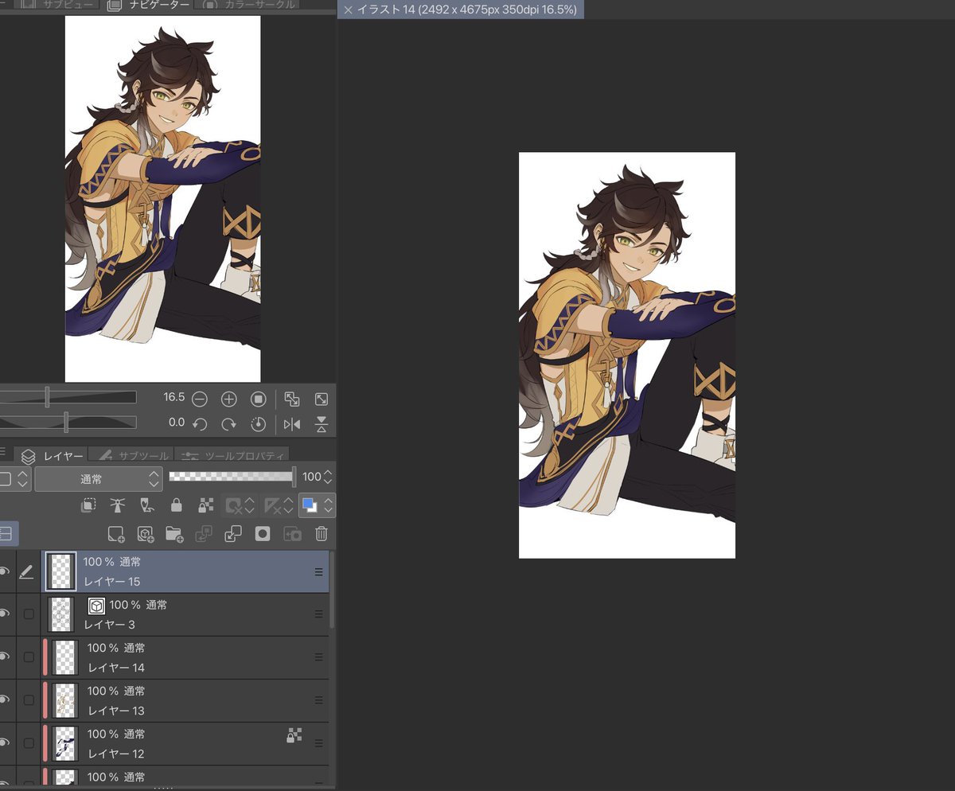Click the 0.0 rotation value
Image resolution: width=955 pixels, height=791 pixels.
point(176,423)
